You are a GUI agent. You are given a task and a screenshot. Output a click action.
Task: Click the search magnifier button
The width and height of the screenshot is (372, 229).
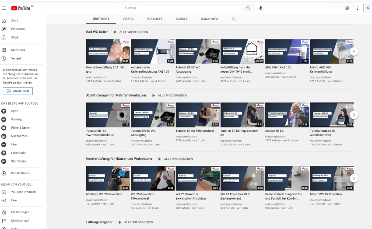248,8
